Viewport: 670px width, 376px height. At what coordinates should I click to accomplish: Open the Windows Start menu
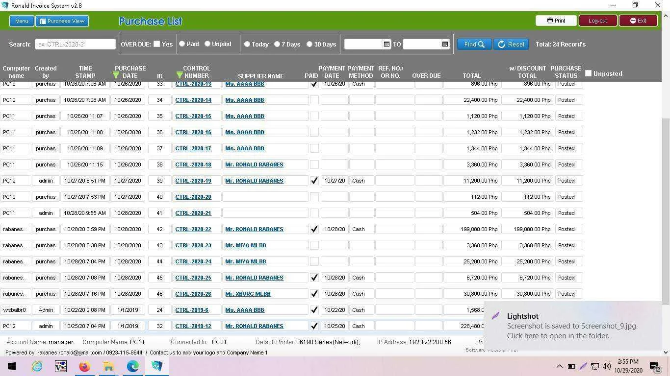[12, 366]
